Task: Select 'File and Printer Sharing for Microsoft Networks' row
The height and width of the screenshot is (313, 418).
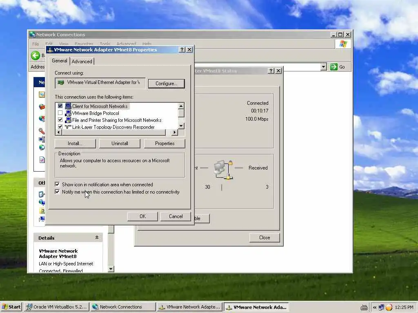Action: click(x=117, y=120)
